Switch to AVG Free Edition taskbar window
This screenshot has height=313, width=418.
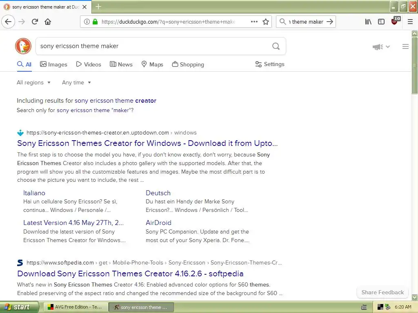point(76,307)
